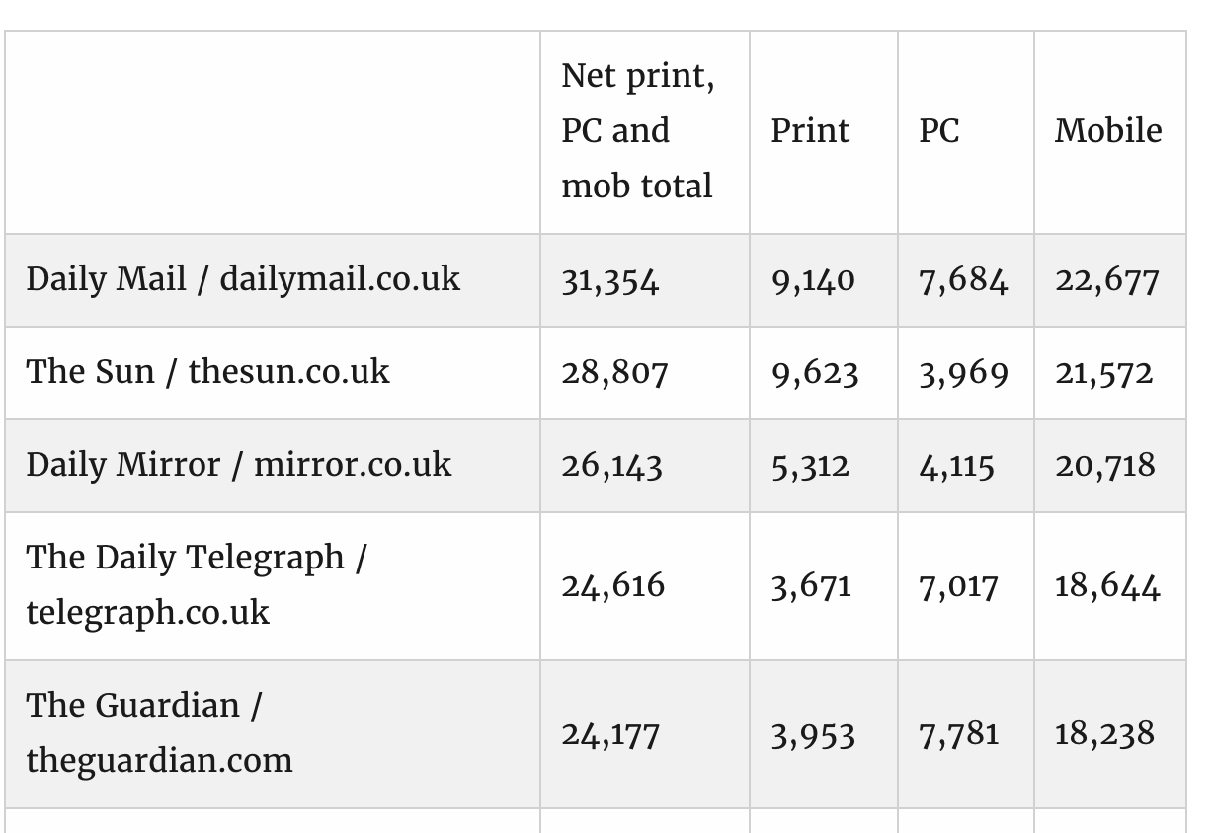Select The Sun / thesun.co.uk row label

click(207, 372)
